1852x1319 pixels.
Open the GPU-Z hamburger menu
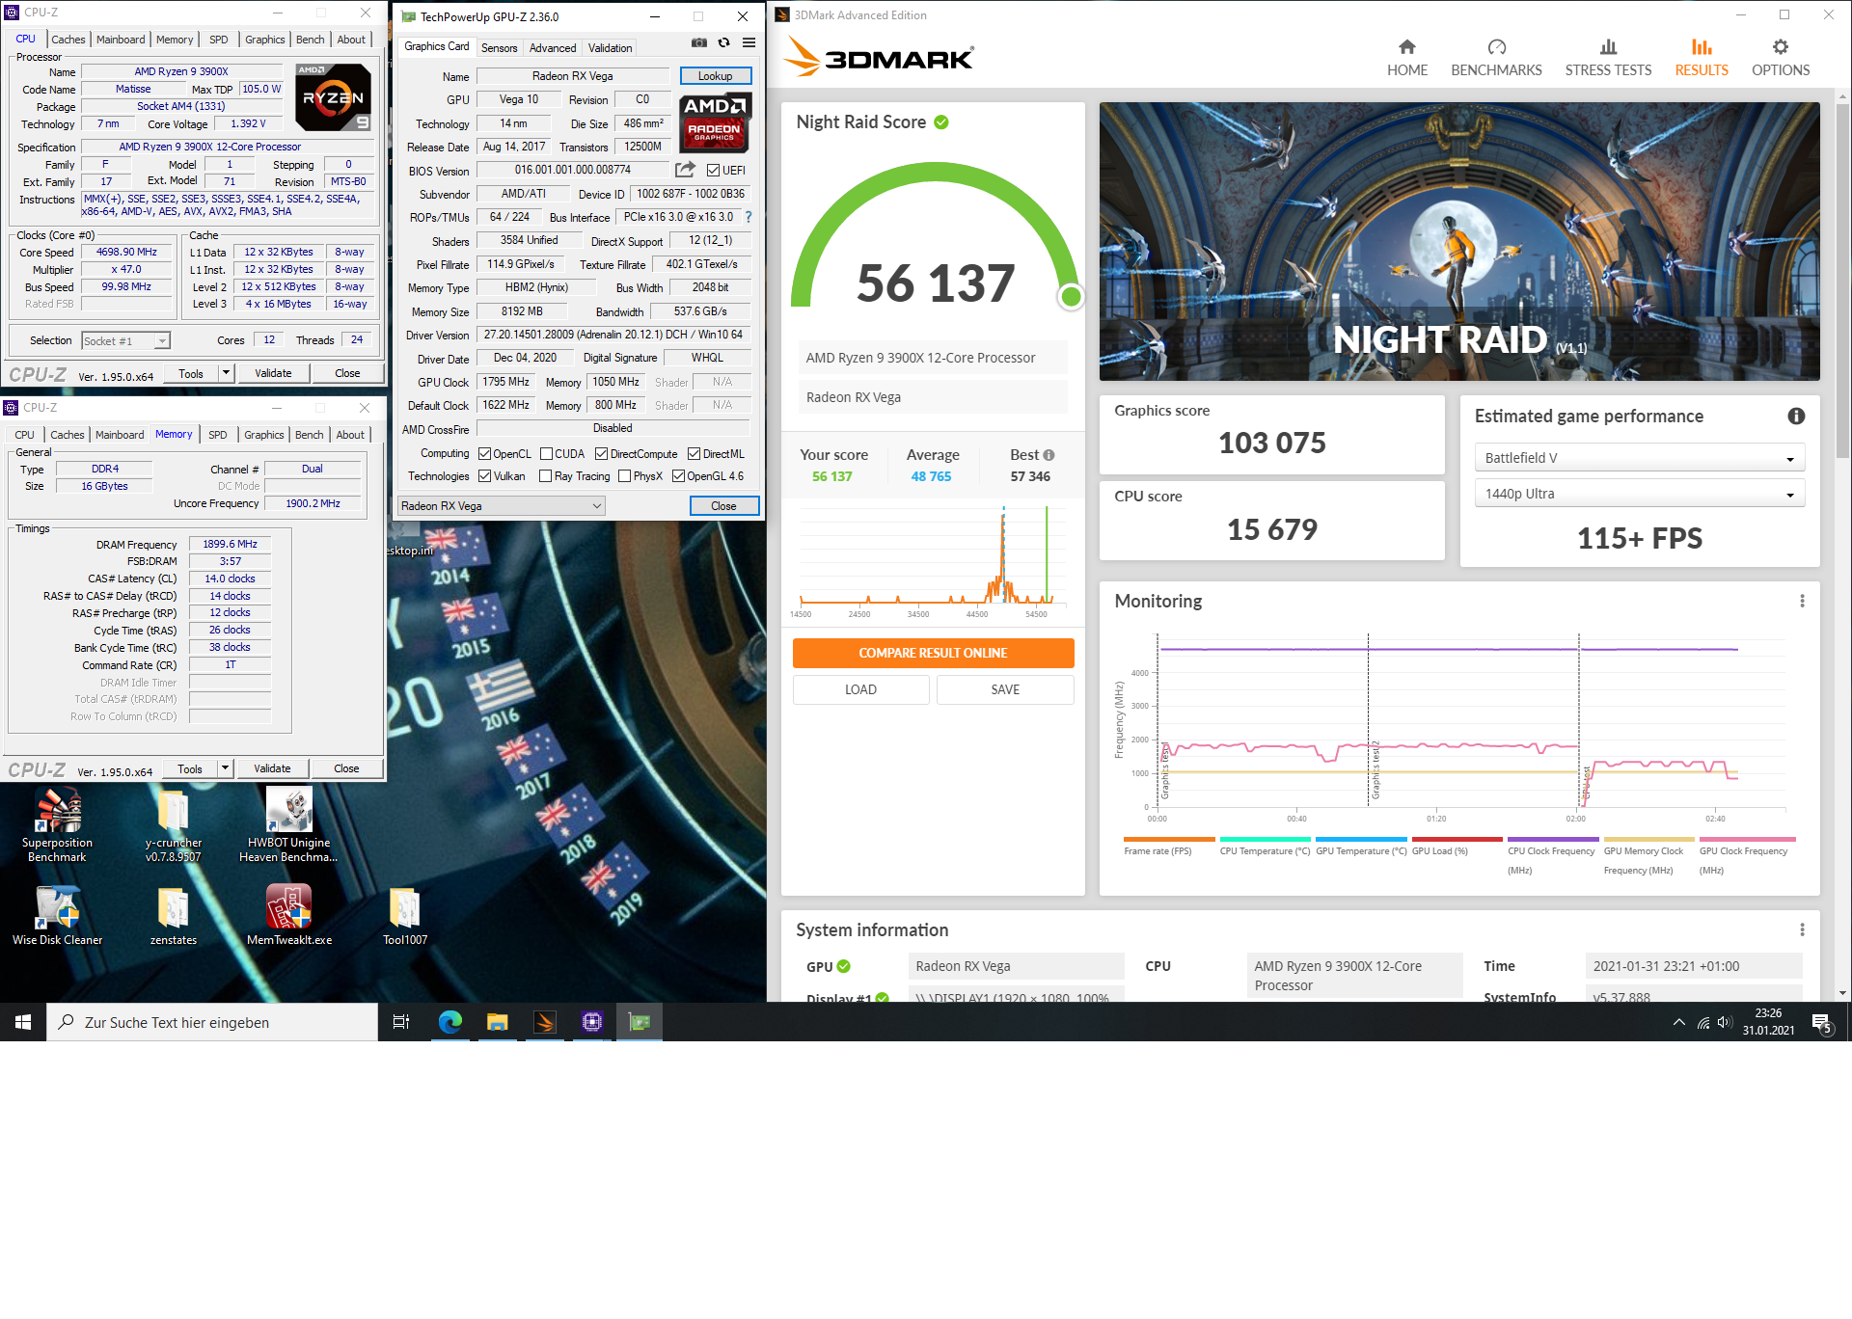[749, 42]
